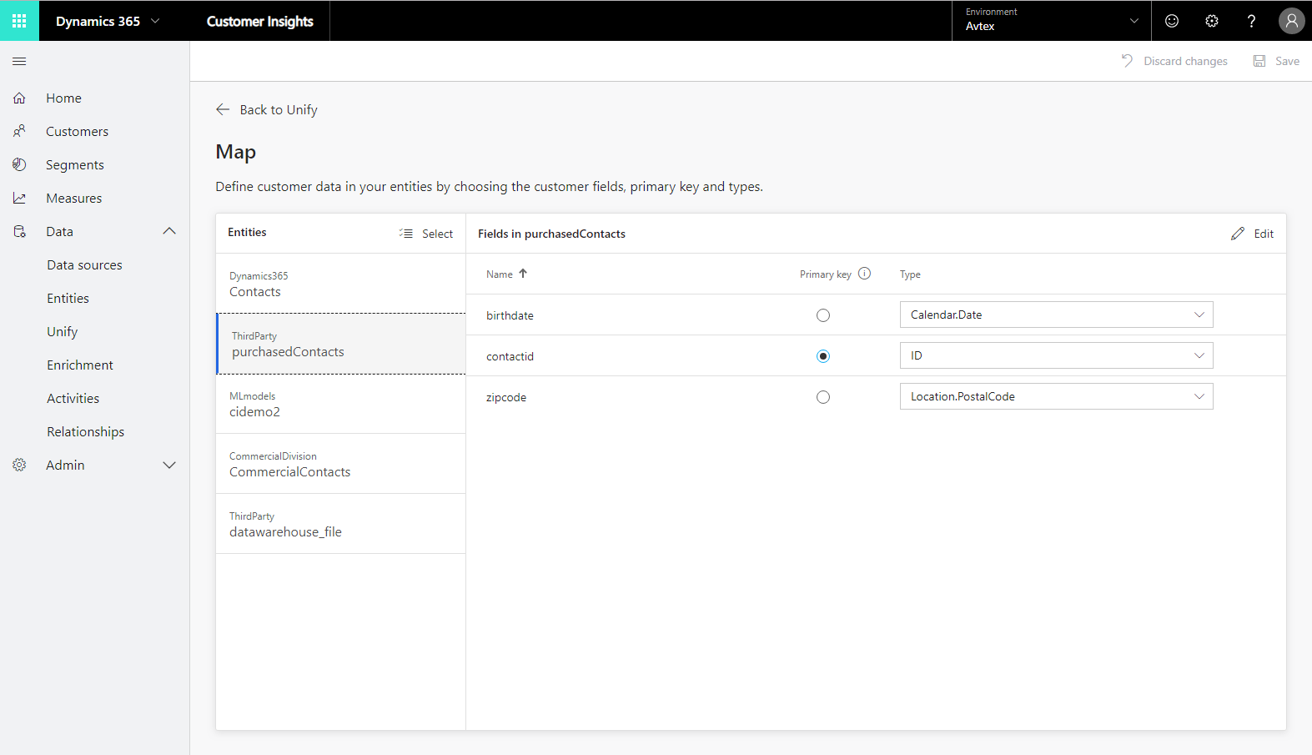Set zipcode as primary key
1312x755 pixels.
(x=823, y=397)
